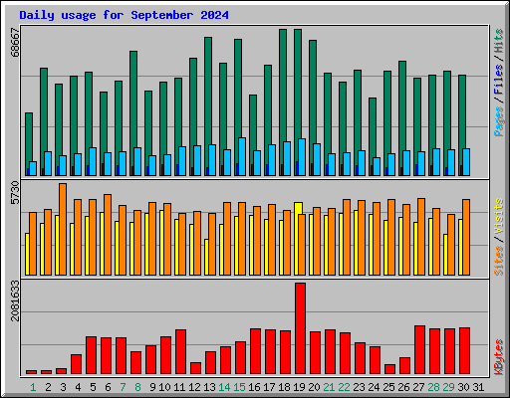Click the red KBytes bar for day 27

tap(419, 350)
